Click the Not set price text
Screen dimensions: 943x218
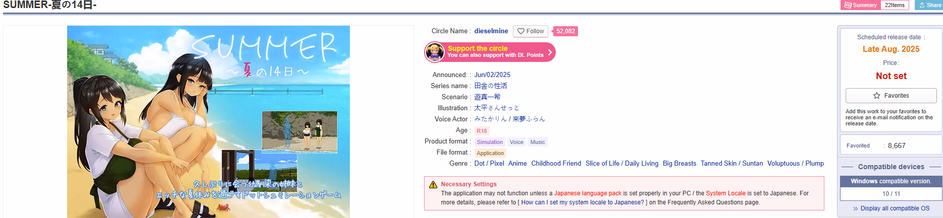click(891, 76)
